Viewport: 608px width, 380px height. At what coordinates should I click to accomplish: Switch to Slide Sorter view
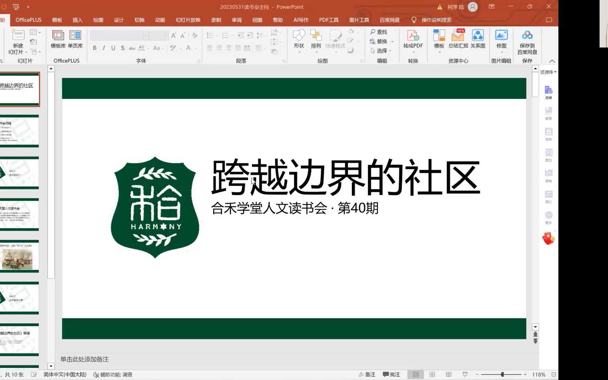432,374
